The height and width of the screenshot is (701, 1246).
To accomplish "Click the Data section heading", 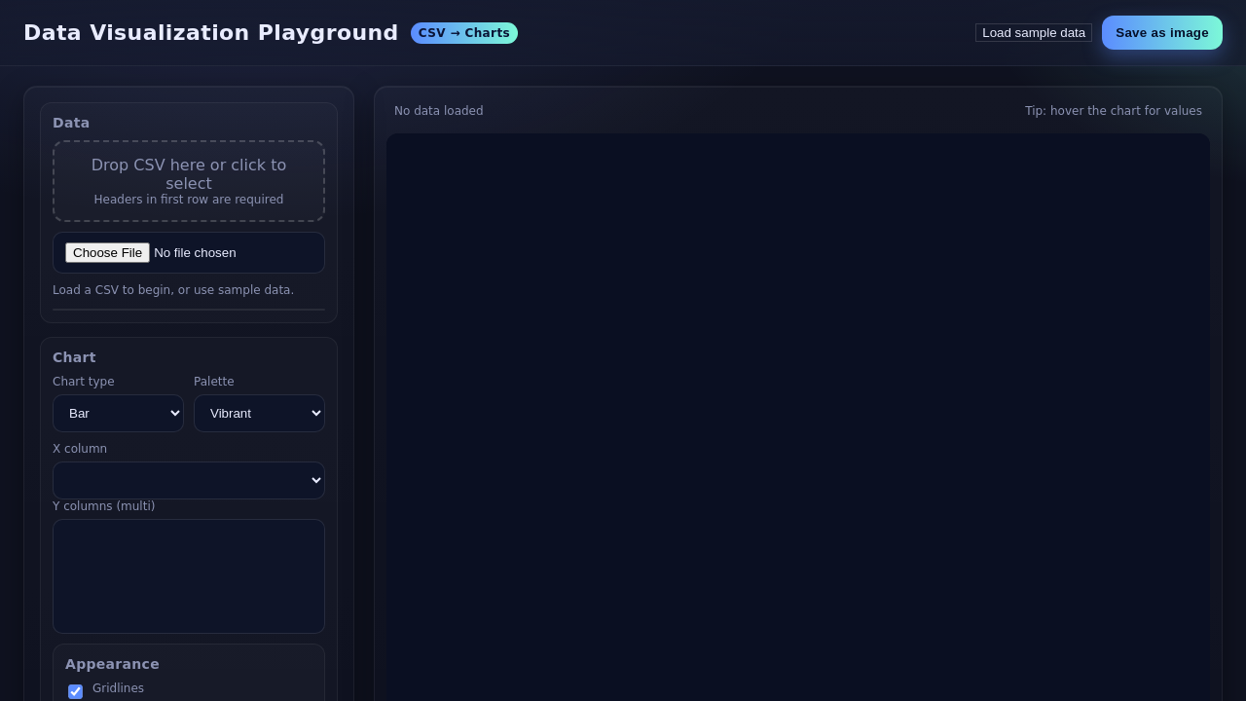I will tap(71, 123).
